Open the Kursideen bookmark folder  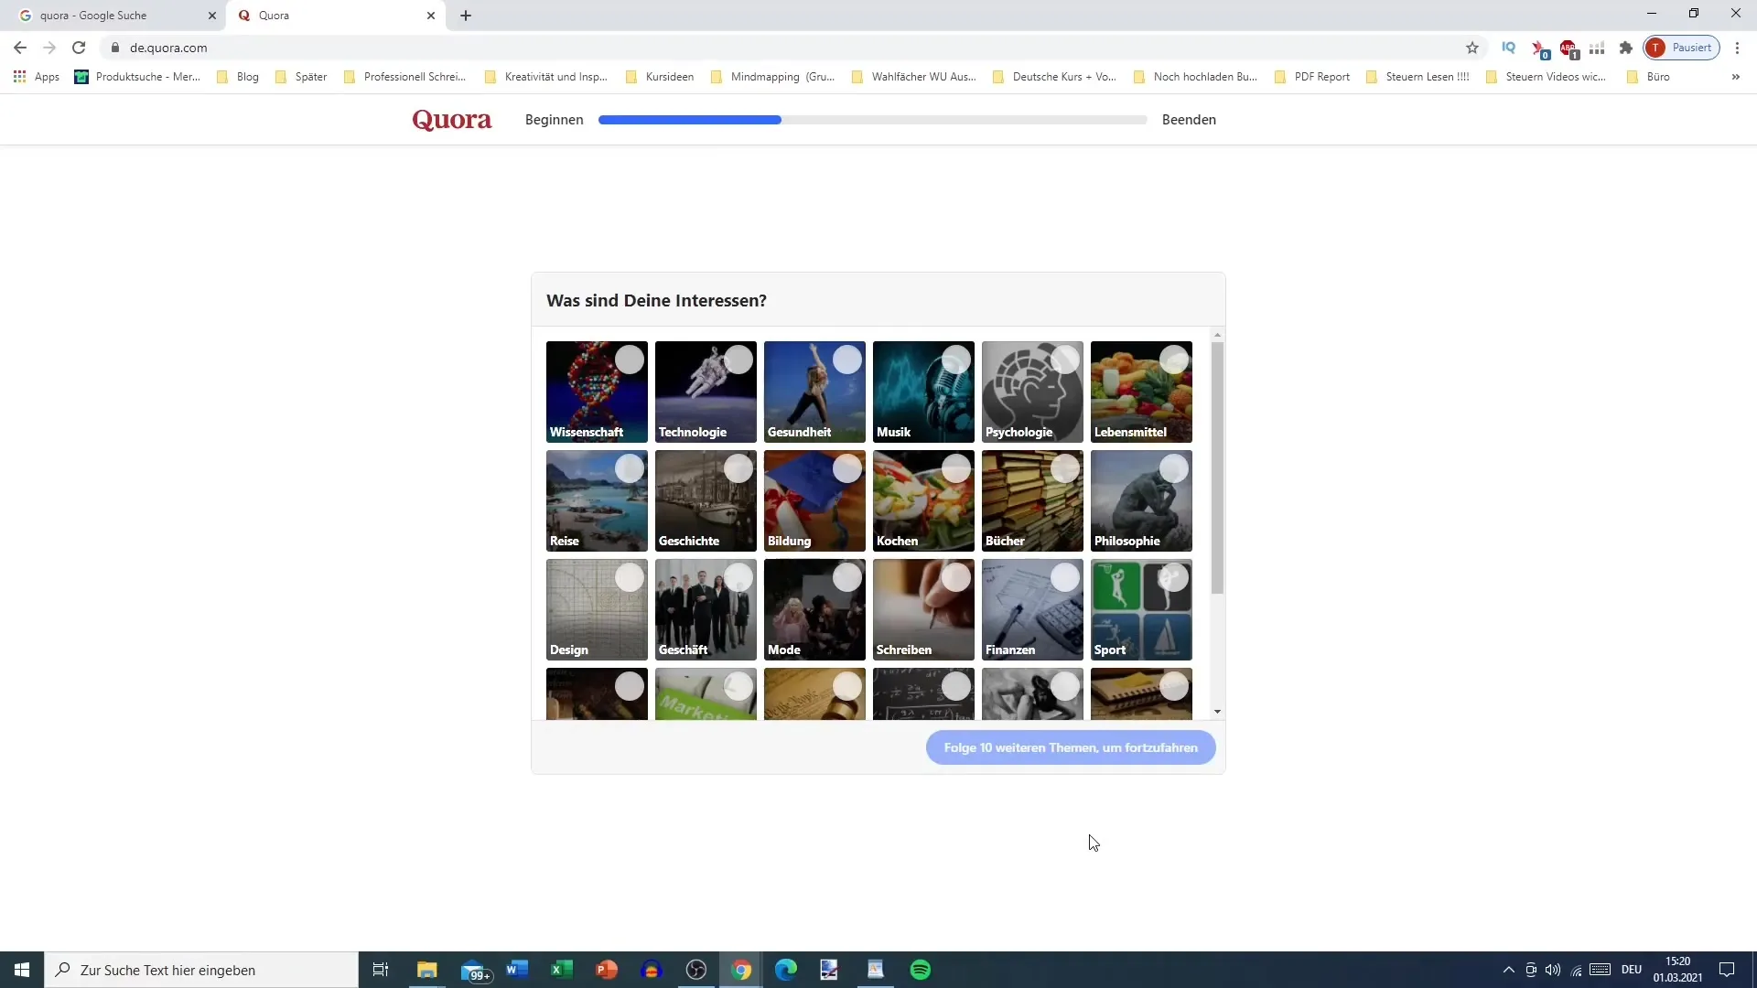pos(659,77)
